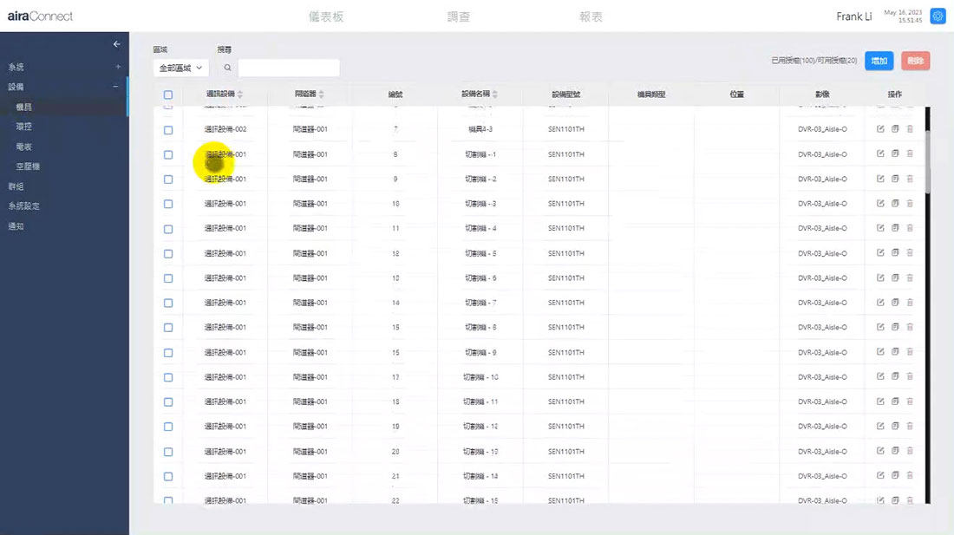Image resolution: width=954 pixels, height=535 pixels.
Task: Sort by the 設備名稱 column arrows
Action: point(494,95)
